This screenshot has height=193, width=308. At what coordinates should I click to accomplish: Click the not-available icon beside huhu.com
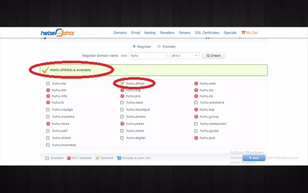point(196,83)
